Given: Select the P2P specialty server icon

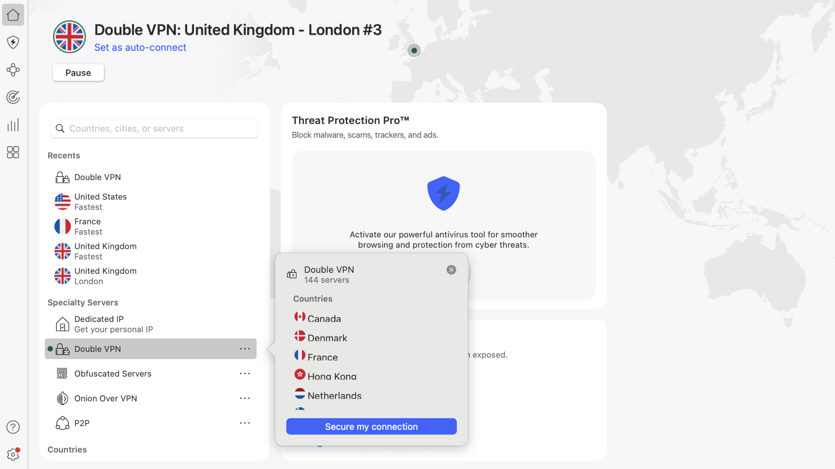Looking at the screenshot, I should coord(62,423).
